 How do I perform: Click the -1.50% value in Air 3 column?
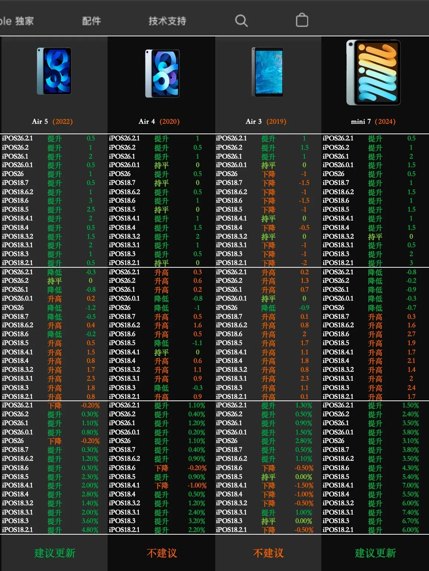(304, 485)
